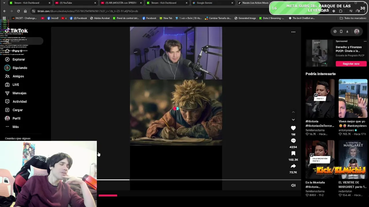Switch to the (1) YouTube tab
Viewport: 369px width, 207px height.
tap(75, 3)
